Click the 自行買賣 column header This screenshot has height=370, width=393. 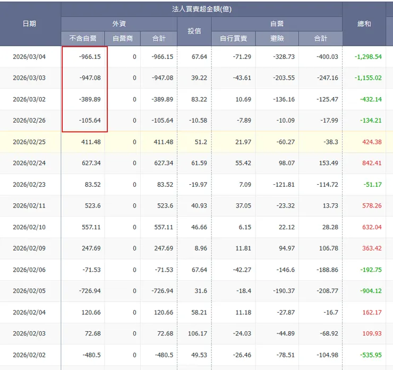233,39
